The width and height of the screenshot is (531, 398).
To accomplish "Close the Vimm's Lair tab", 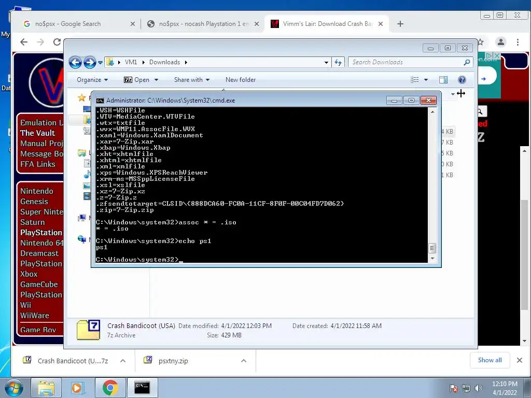I will tap(381, 24).
